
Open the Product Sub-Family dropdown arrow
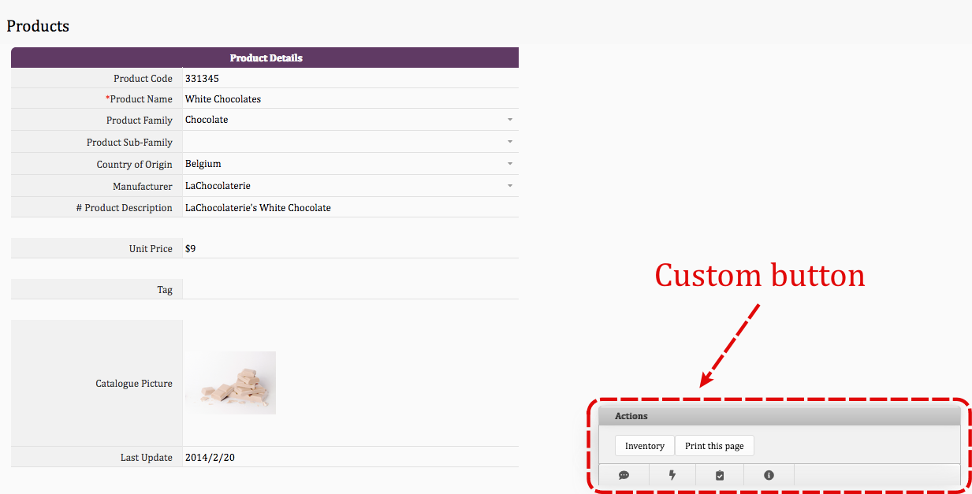click(510, 142)
